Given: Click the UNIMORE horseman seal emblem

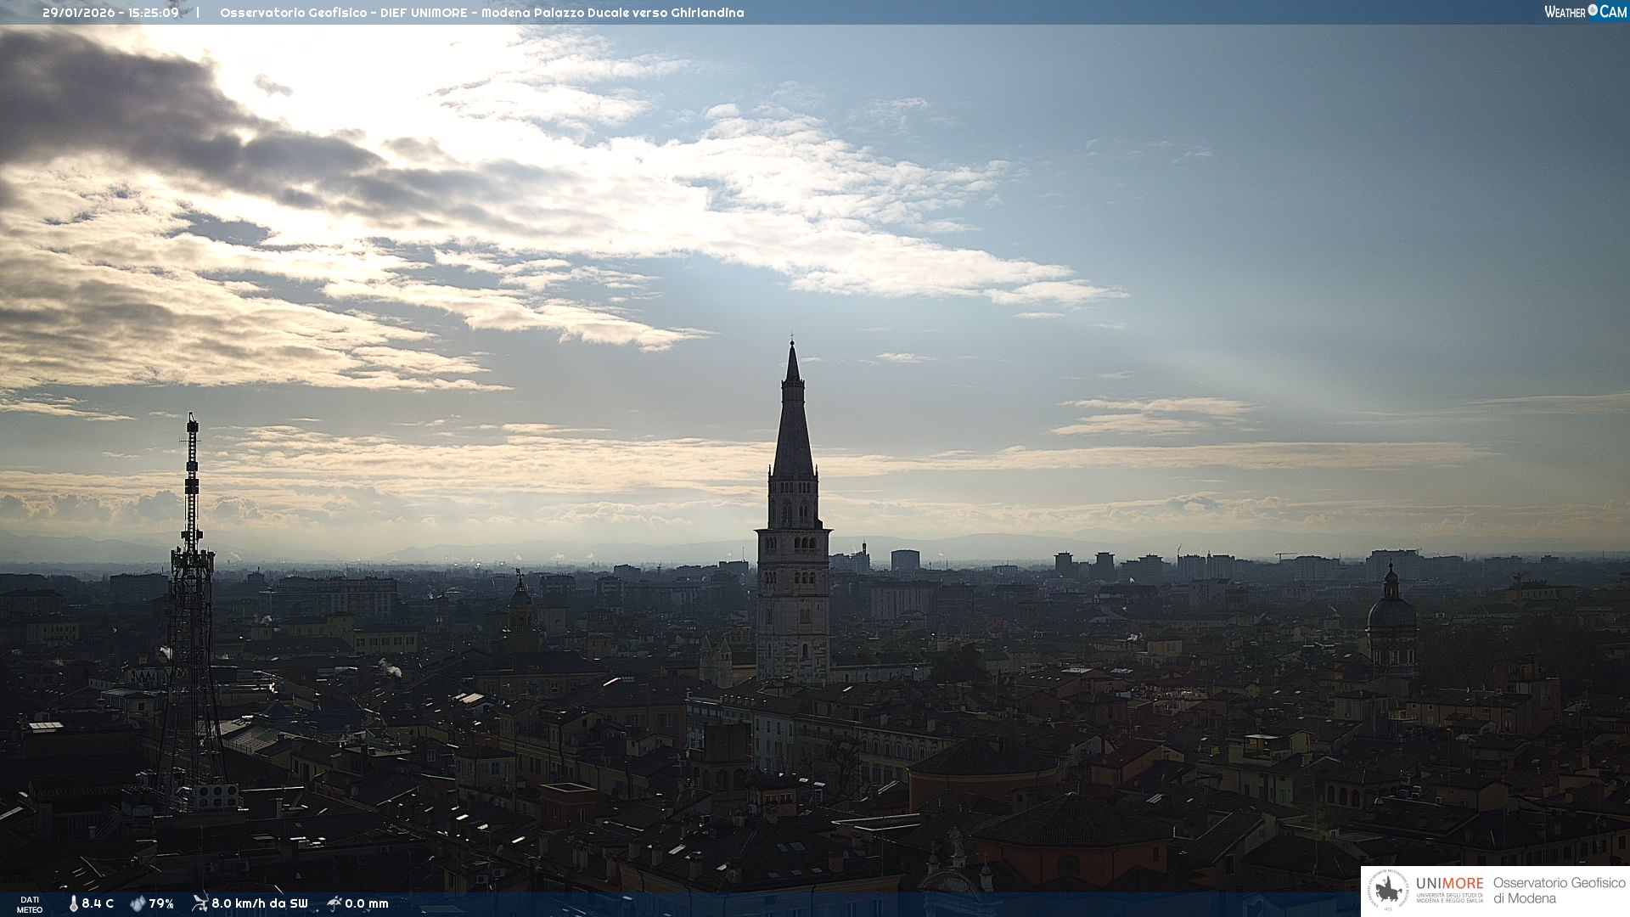Looking at the screenshot, I should 1389,891.
